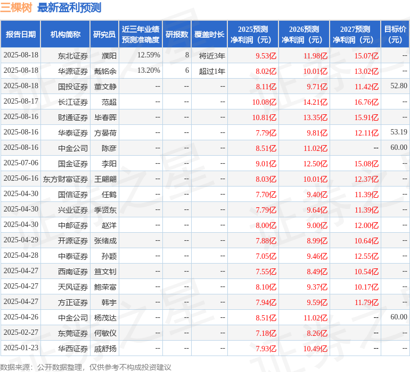Click the 研究员 column header
Image resolution: width=410 pixels, height=372 pixels.
click(x=104, y=34)
